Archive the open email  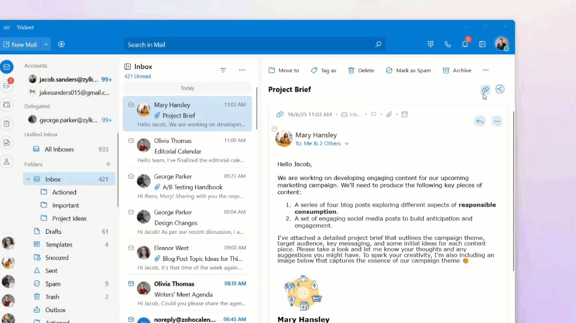point(457,71)
